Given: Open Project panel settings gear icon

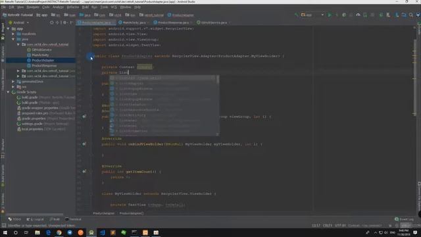Looking at the screenshot, I should 64,22.
